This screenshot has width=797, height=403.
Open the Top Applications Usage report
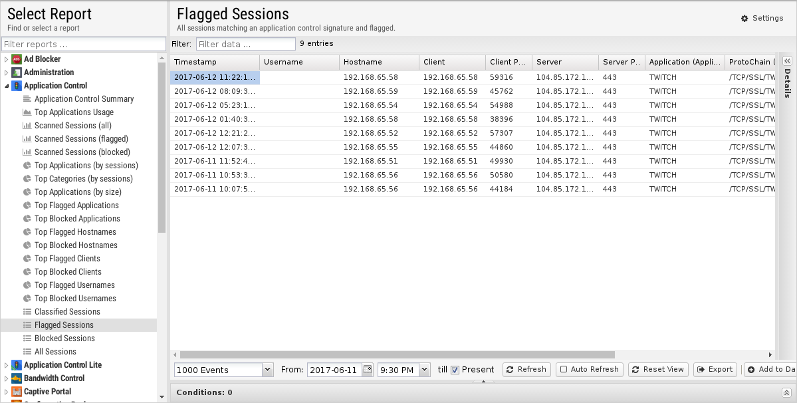pos(74,112)
